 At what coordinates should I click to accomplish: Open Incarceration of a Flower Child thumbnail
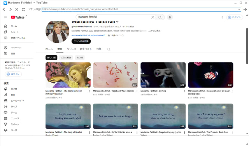[x=211, y=75]
